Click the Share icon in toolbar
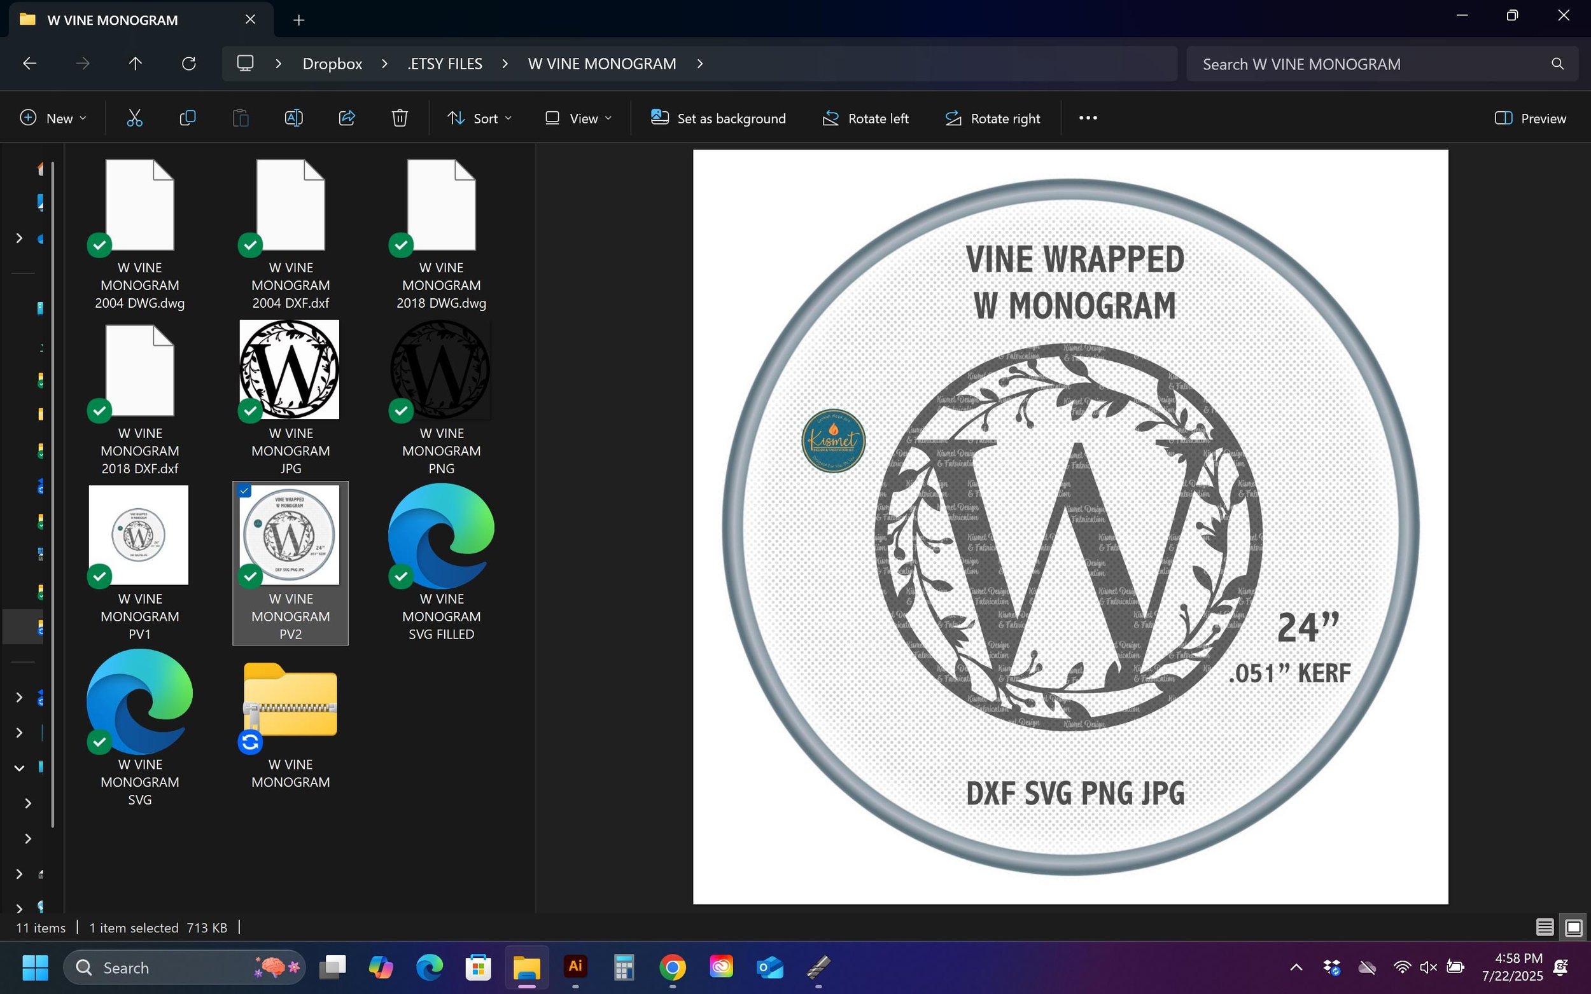 coord(347,118)
